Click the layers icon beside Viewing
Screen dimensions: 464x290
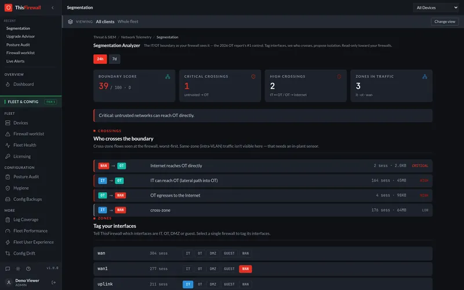click(70, 21)
